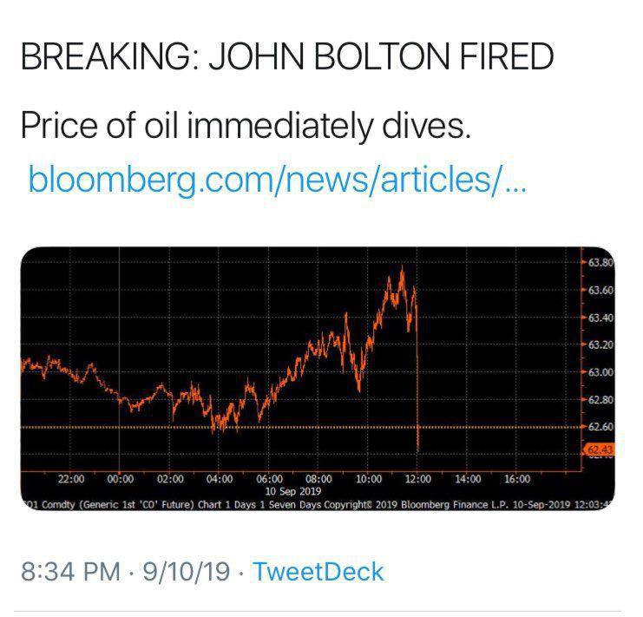Click the 8:34 PM tweet timestamp
The image size is (643, 617).
[x=76, y=571]
